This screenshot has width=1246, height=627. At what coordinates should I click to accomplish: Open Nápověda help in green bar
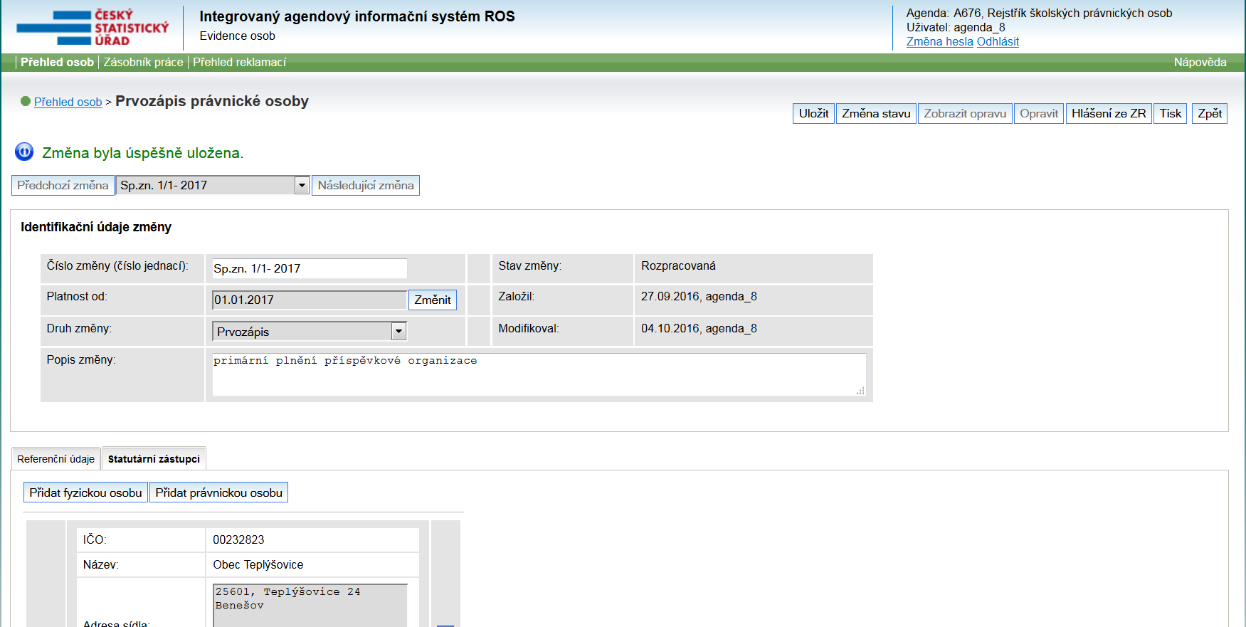1200,63
